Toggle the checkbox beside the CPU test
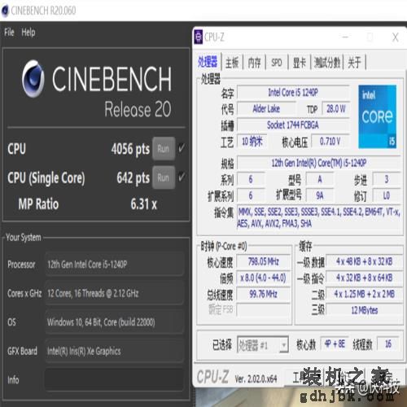This screenshot has width=407, height=407. (182, 148)
